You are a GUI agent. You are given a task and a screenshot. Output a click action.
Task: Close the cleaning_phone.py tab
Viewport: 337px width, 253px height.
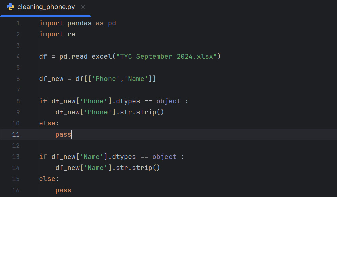click(x=83, y=7)
